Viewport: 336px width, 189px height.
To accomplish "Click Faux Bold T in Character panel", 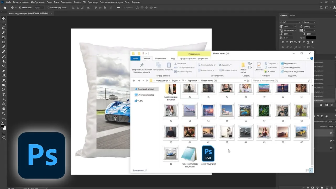I will click(283, 42).
